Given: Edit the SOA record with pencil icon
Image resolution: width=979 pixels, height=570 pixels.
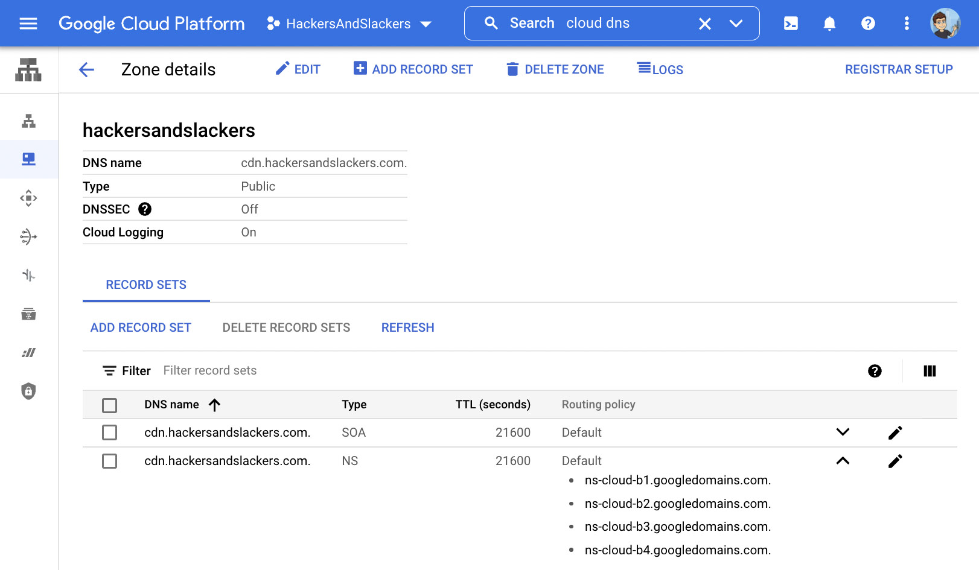Looking at the screenshot, I should coord(895,432).
